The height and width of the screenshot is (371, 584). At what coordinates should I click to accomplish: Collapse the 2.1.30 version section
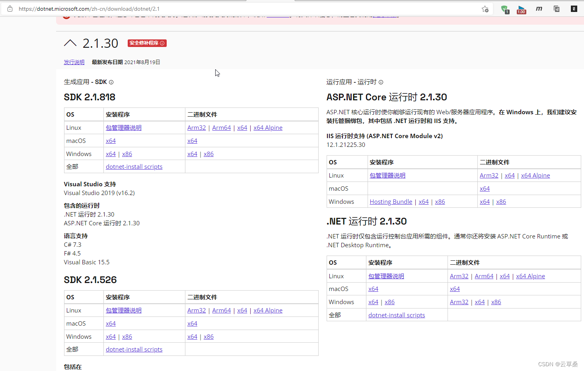[70, 43]
